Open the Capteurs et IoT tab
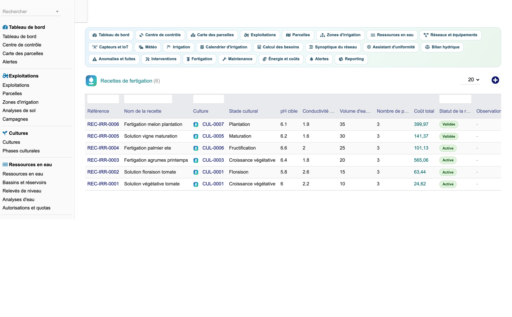 [110, 47]
